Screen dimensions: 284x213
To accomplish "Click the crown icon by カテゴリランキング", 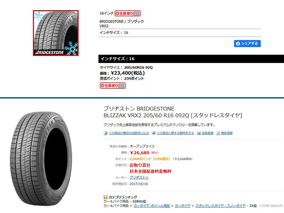I will pyautogui.click(x=106, y=197).
